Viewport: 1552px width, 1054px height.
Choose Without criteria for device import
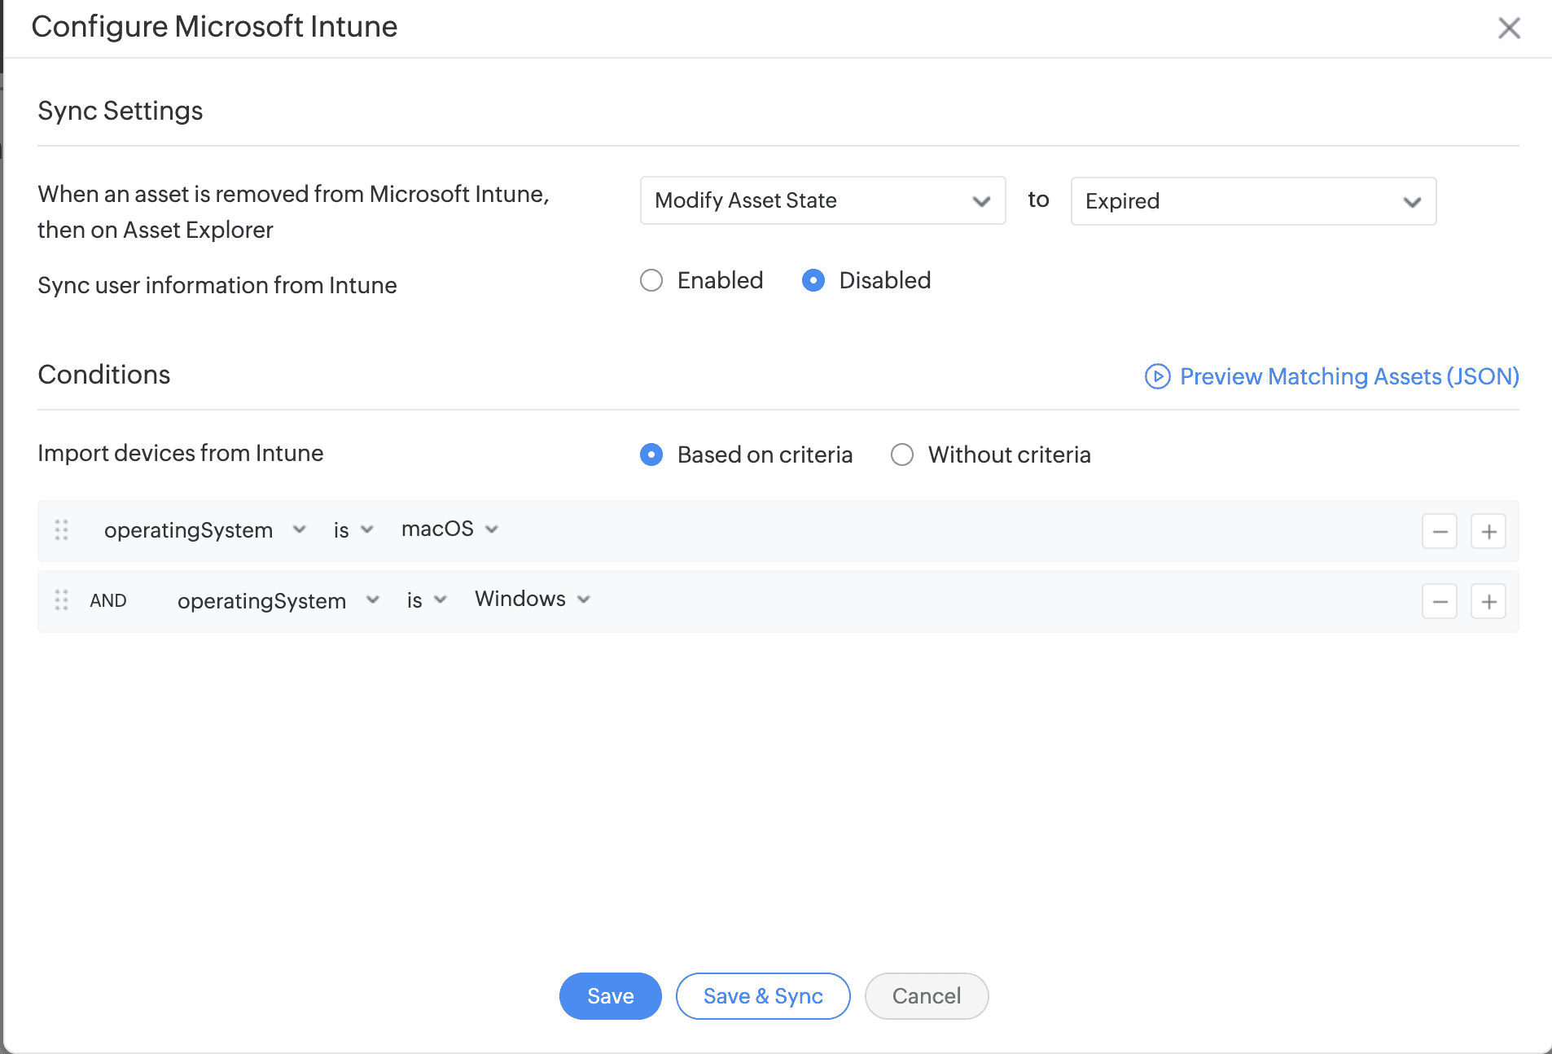point(902,455)
